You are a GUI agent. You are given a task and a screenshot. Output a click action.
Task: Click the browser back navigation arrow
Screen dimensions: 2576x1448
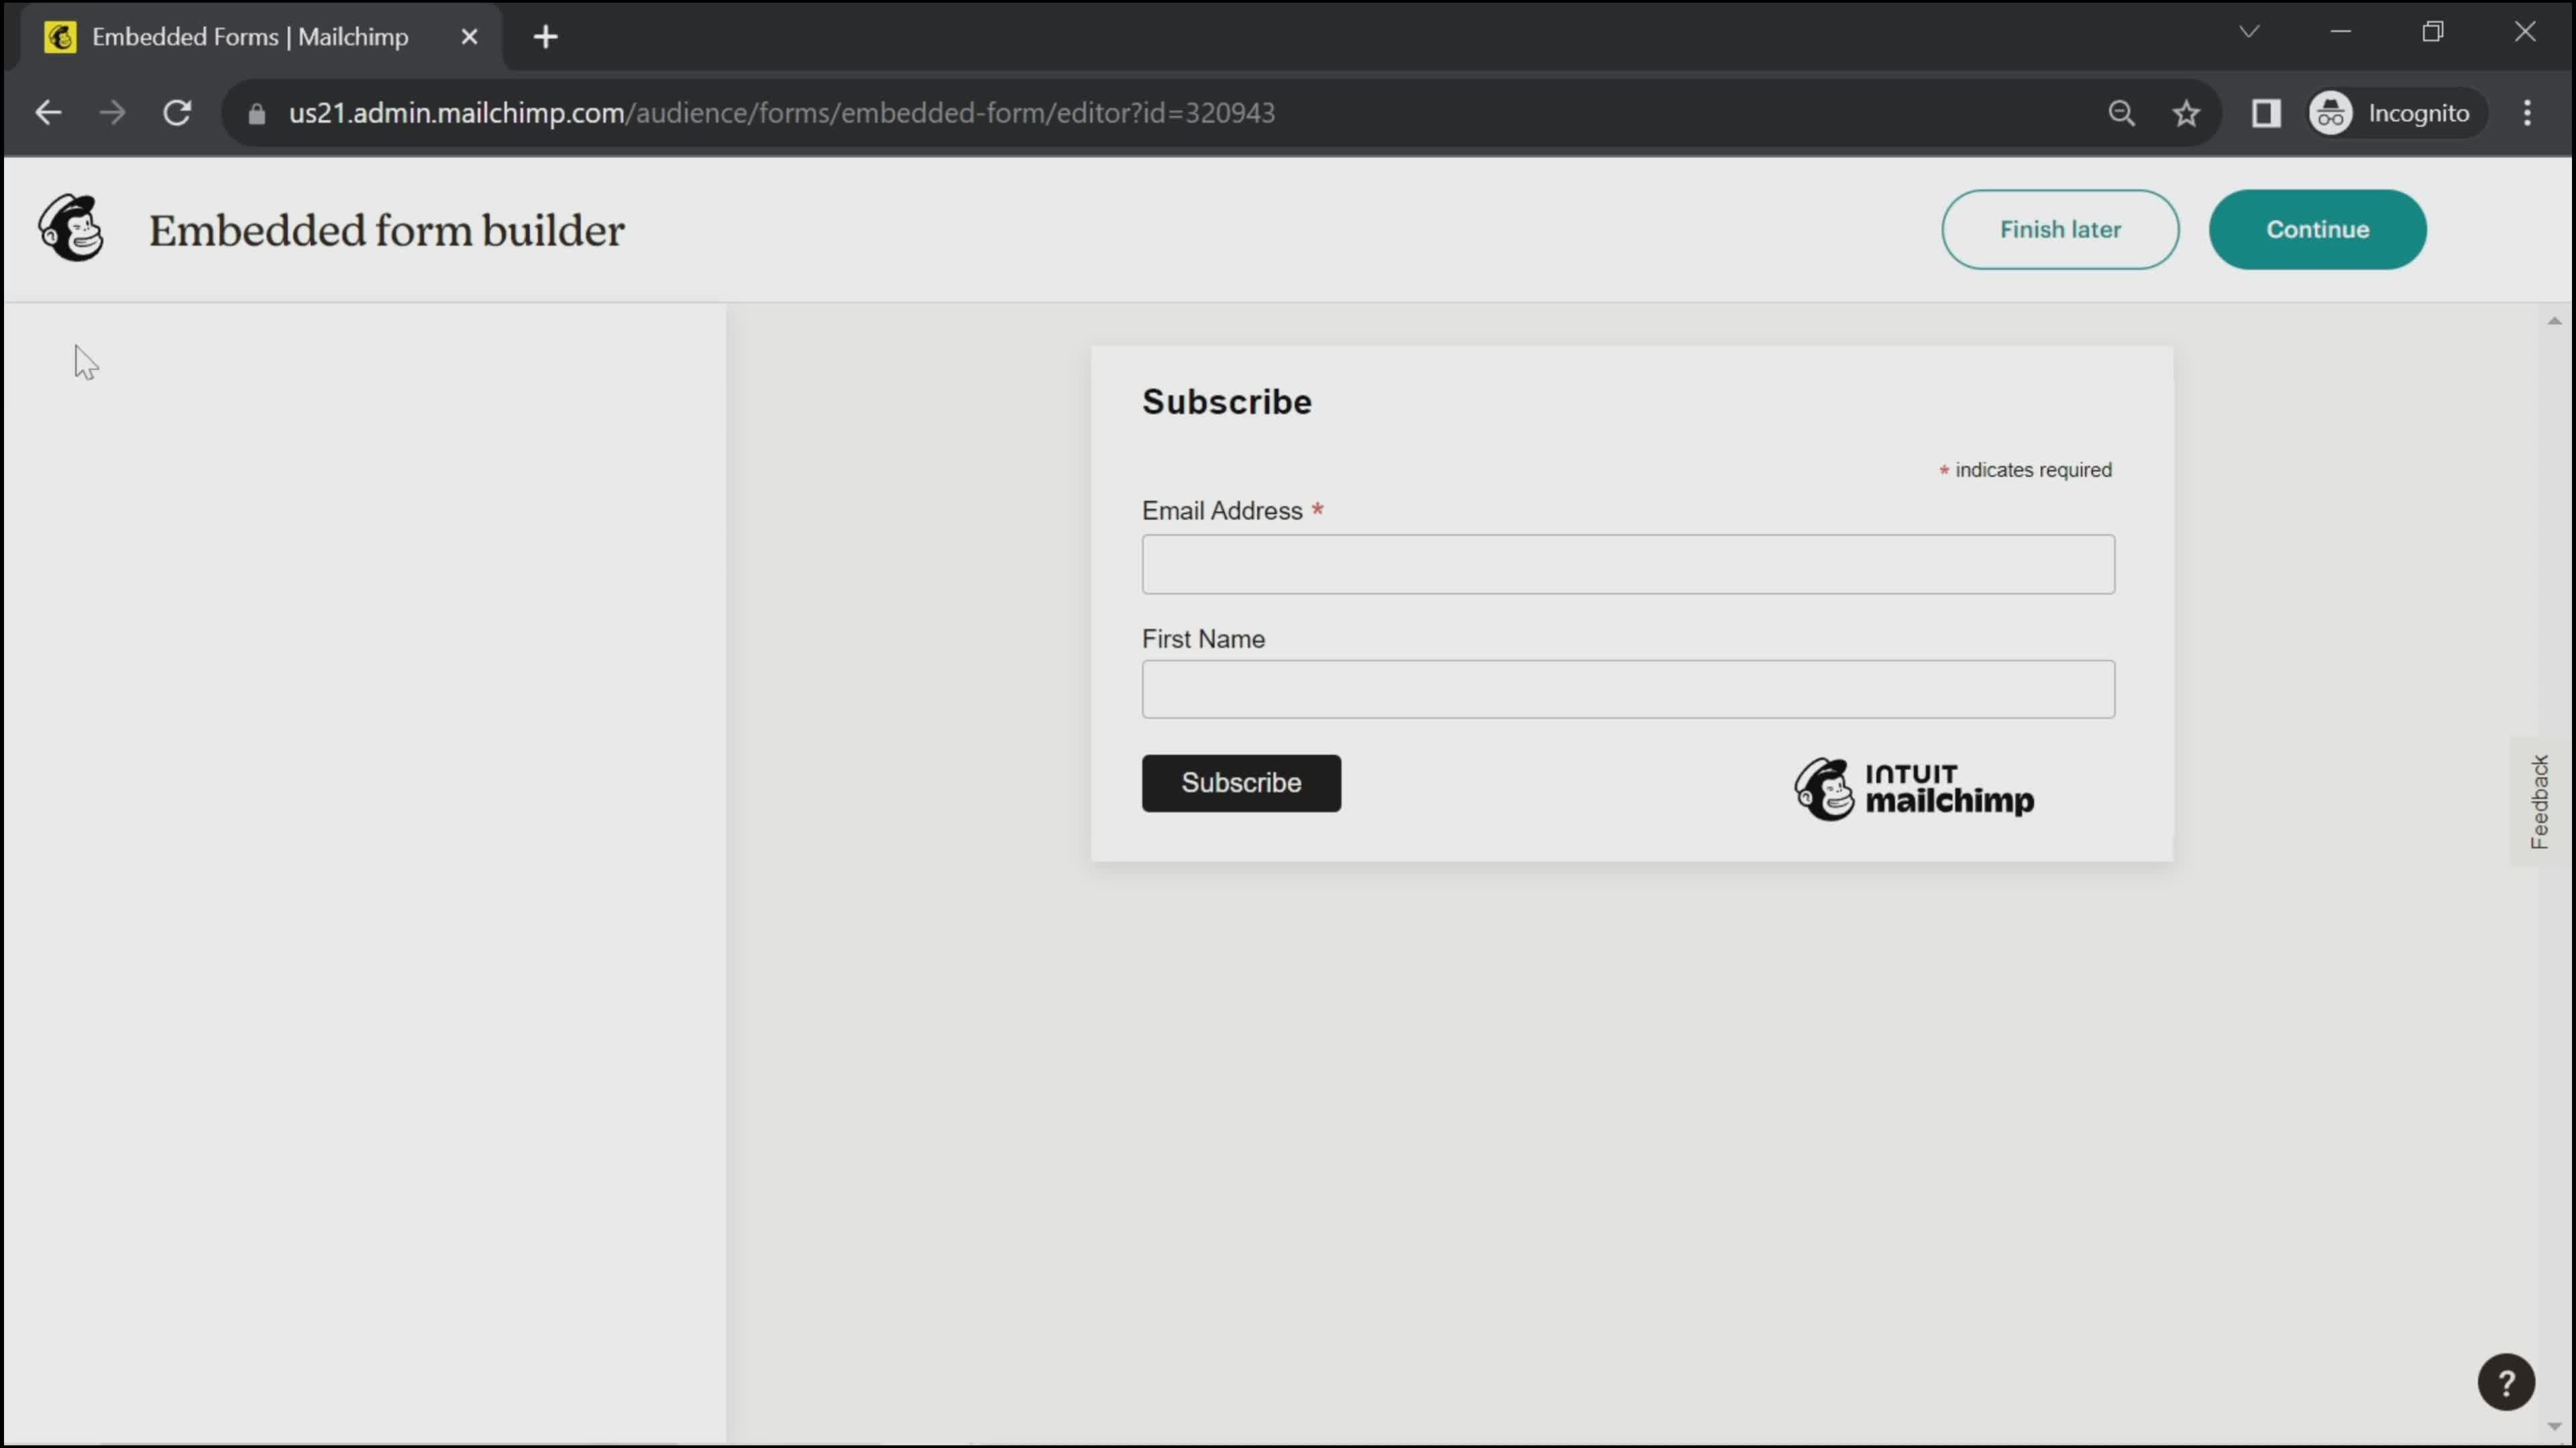pyautogui.click(x=48, y=111)
